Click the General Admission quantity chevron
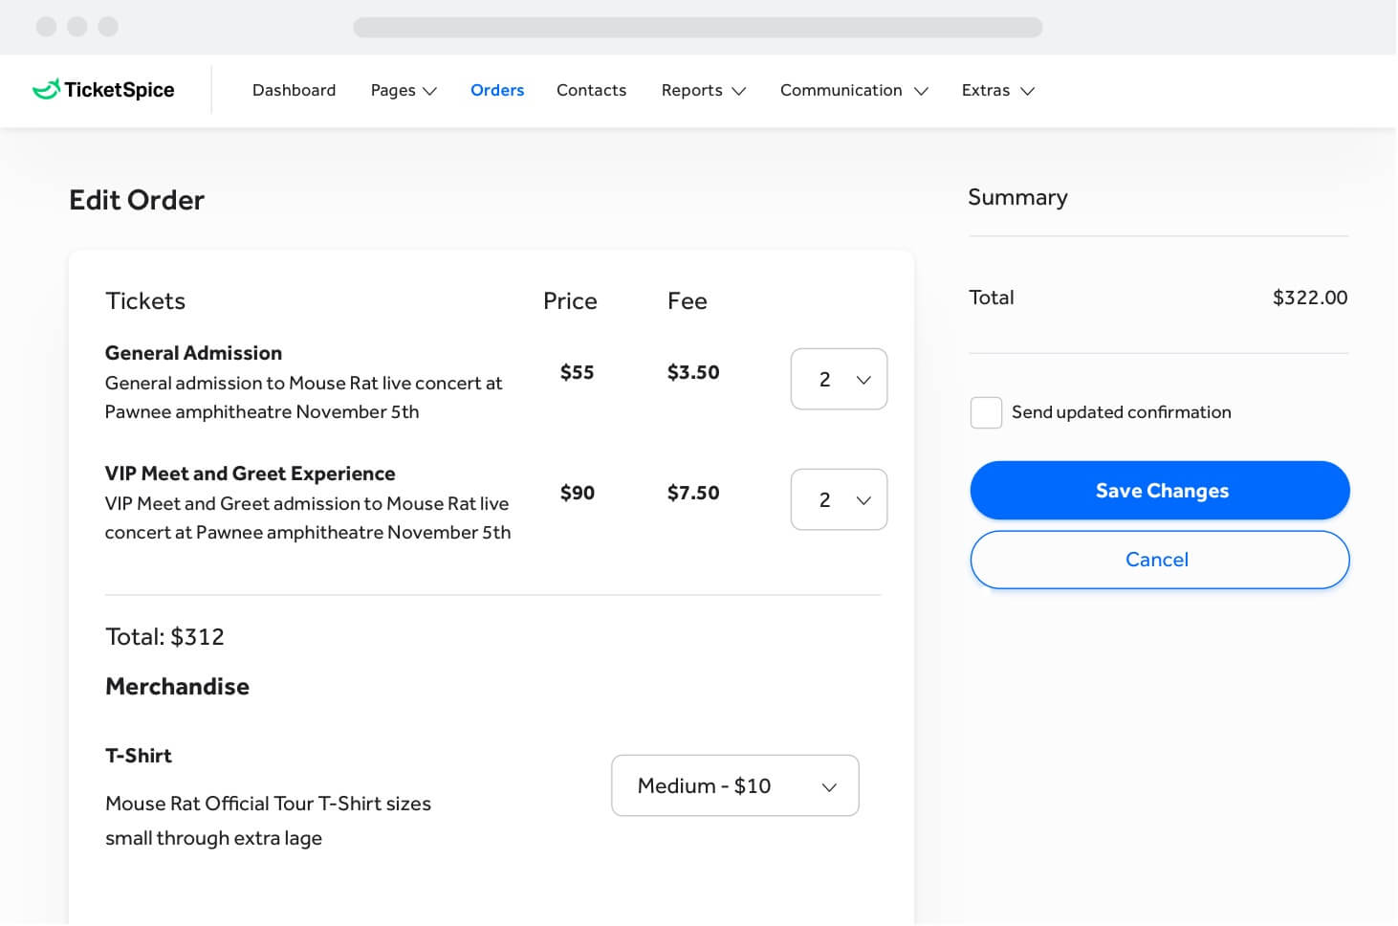This screenshot has height=926, width=1398. (863, 379)
